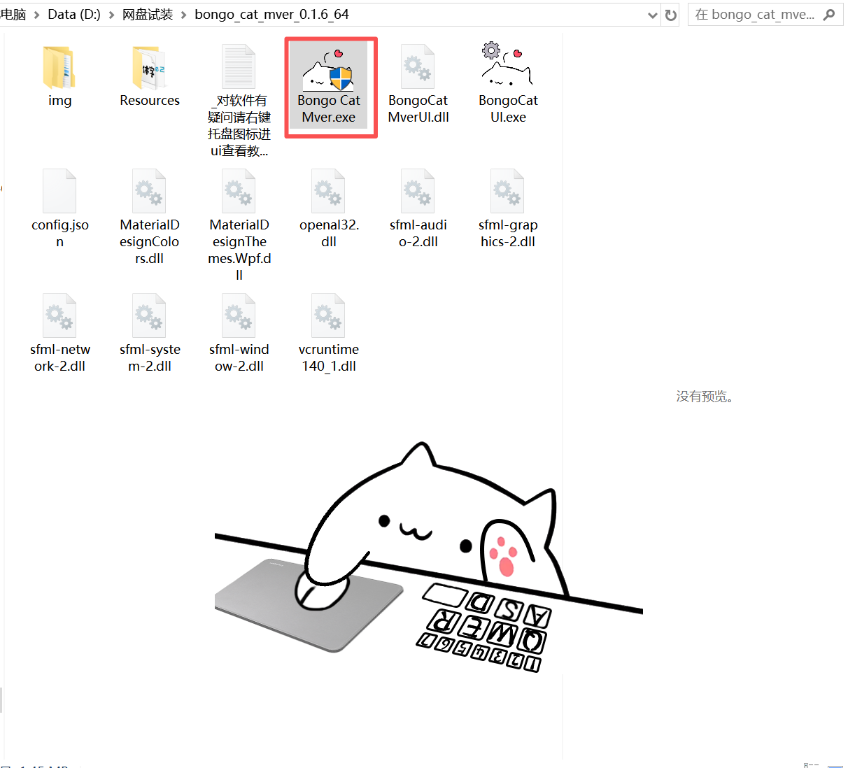
Task: Select the sfml-system-2.dll file icon
Action: click(x=149, y=315)
